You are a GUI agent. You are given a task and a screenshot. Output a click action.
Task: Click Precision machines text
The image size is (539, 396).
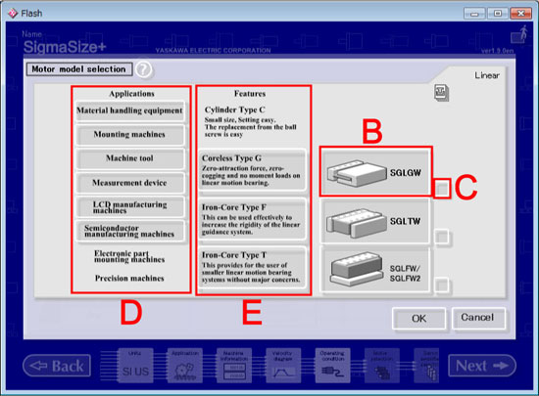coord(129,278)
